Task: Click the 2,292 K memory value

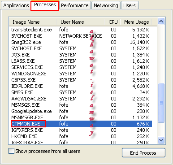Action: [141, 99]
